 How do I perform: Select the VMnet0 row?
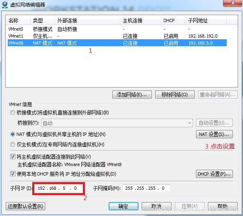(117, 29)
